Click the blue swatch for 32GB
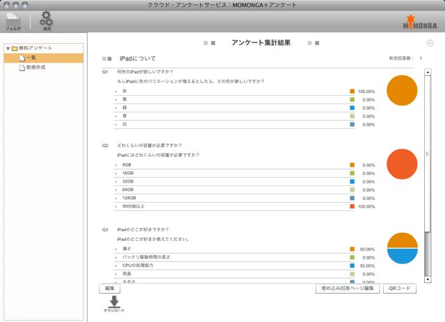This screenshot has width=445, height=322. coord(353,181)
